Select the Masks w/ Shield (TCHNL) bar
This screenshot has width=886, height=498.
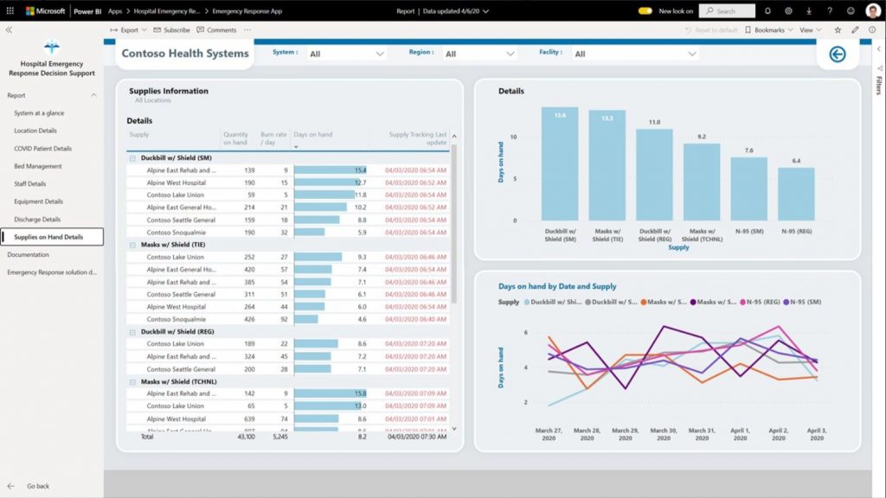pos(701,182)
